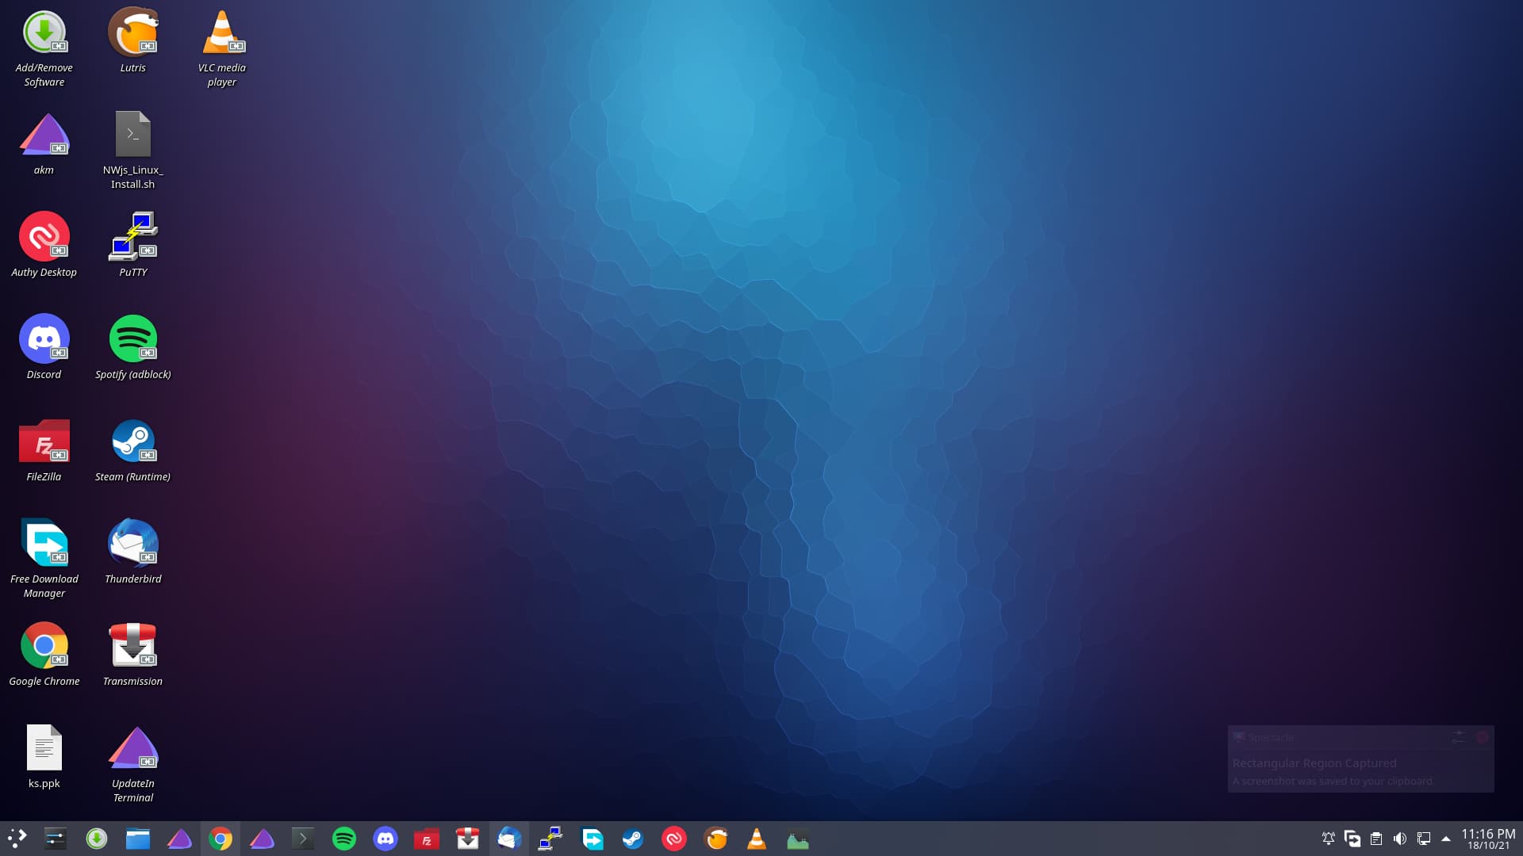This screenshot has width=1523, height=856.
Task: Click the Steam icon in taskbar
Action: (633, 839)
